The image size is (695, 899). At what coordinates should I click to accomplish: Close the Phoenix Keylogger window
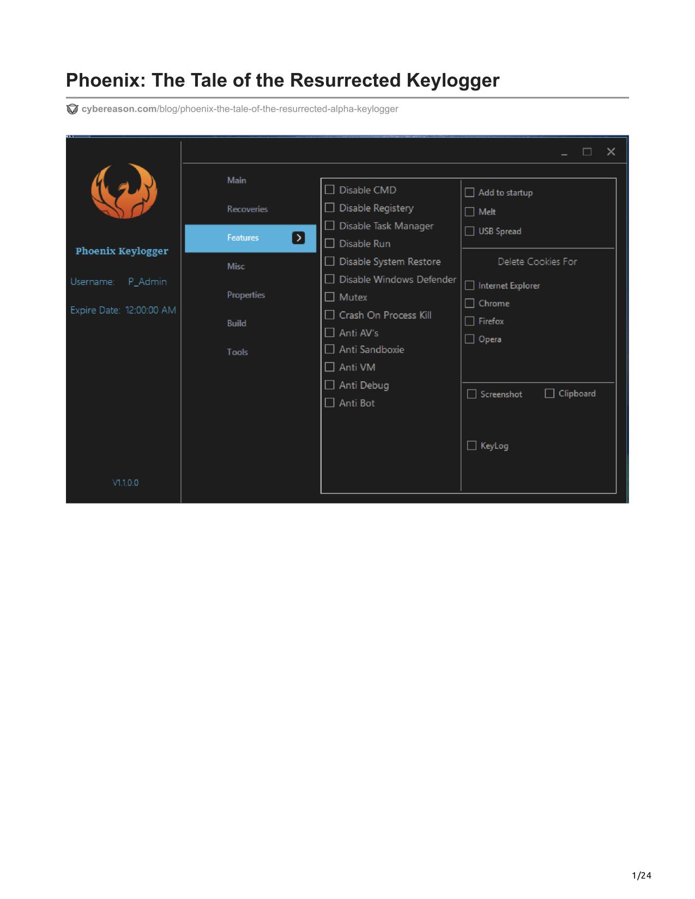611,152
